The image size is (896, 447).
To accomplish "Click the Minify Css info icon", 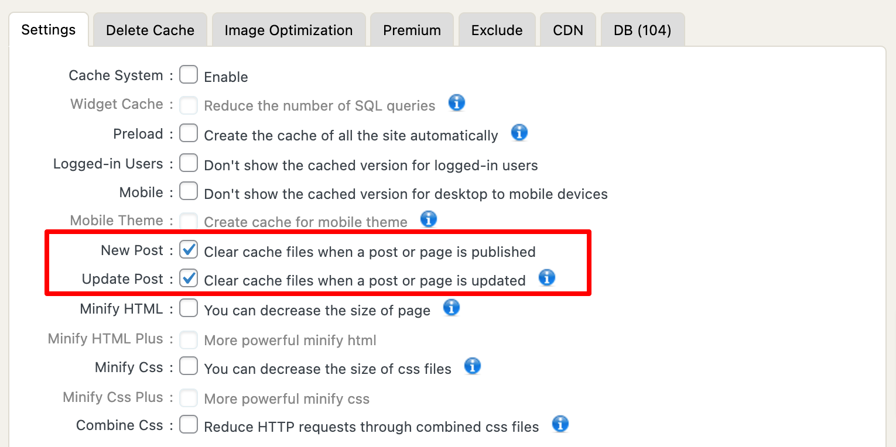I will point(472,366).
